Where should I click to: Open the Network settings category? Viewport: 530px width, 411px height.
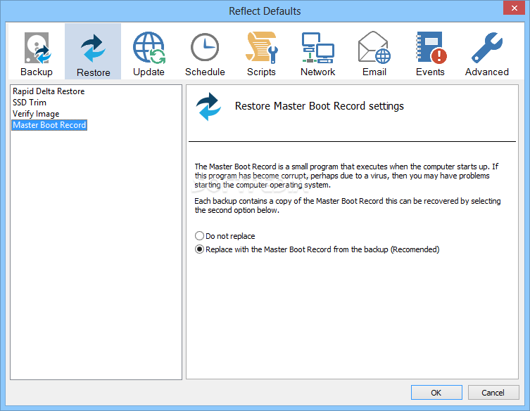pos(317,51)
